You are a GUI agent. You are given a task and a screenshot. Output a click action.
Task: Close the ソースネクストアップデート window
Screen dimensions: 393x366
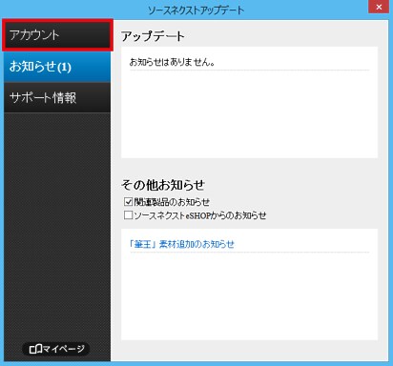[379, 7]
